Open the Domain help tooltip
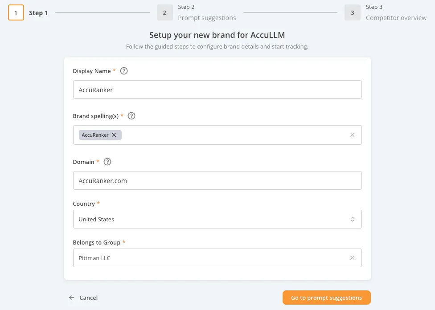435x310 pixels. [x=107, y=162]
